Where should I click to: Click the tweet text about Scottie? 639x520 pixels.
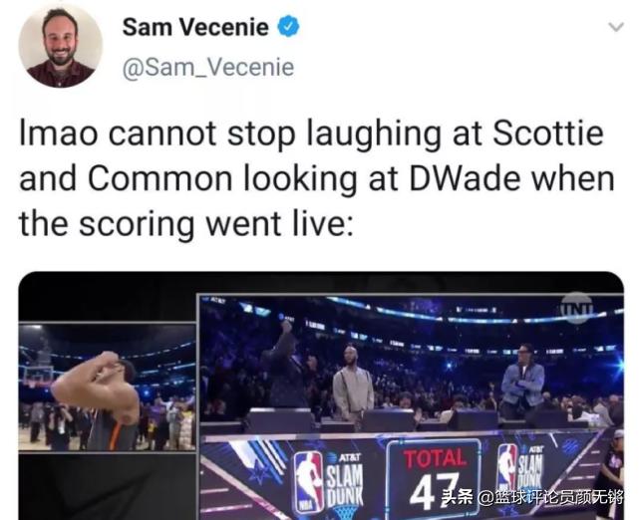point(317,178)
